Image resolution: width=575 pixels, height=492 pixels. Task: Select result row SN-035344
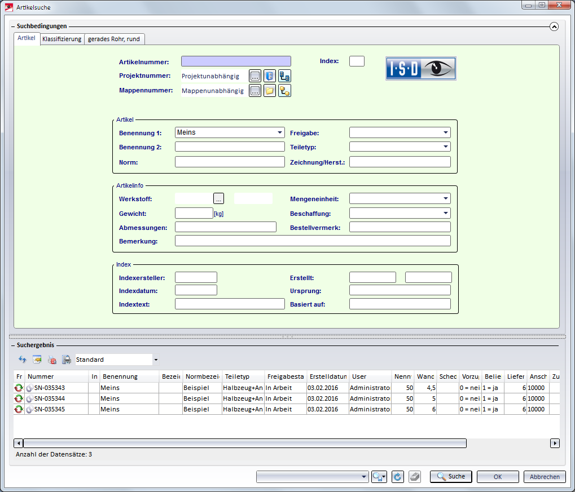pos(50,398)
